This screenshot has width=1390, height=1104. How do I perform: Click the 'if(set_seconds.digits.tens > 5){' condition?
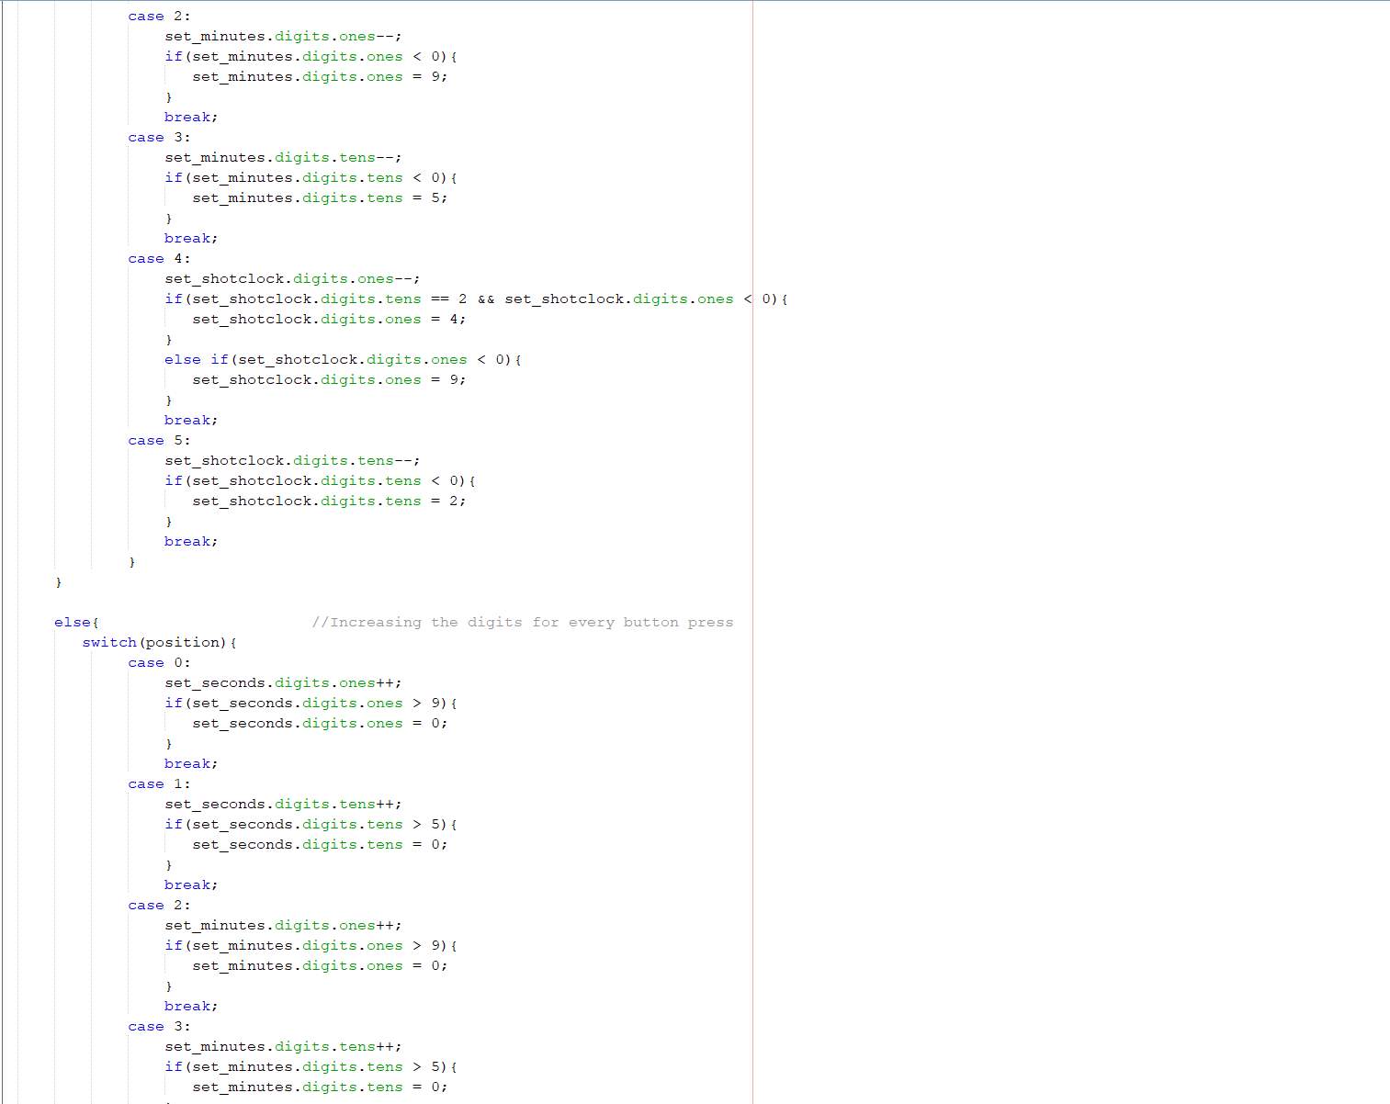[x=311, y=825]
